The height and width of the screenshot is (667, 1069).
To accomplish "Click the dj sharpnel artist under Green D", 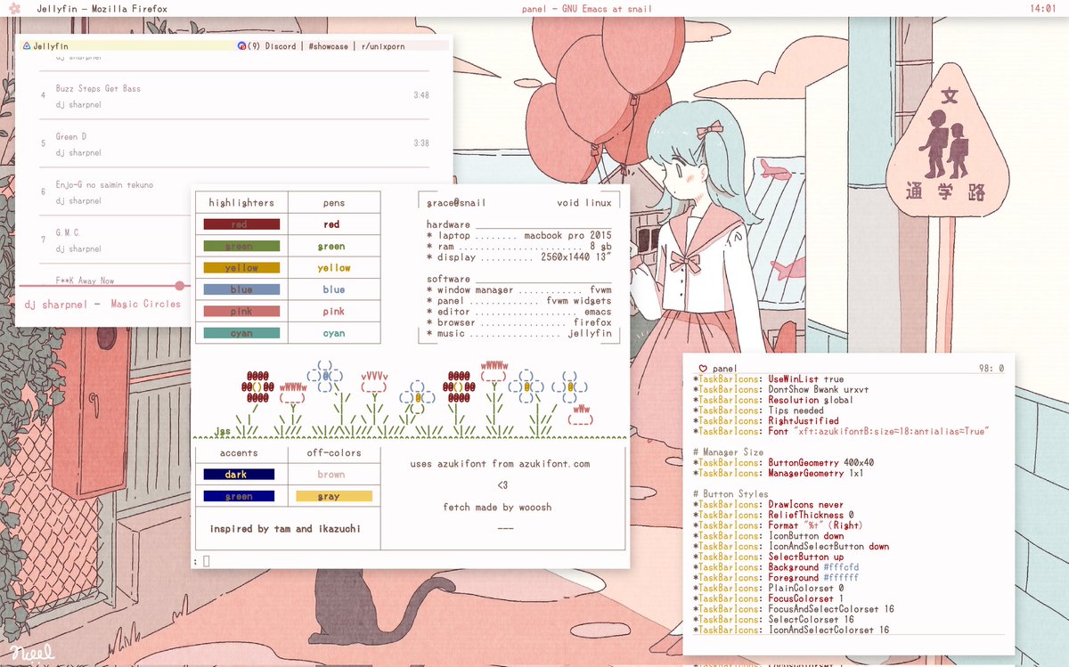I will click(78, 153).
